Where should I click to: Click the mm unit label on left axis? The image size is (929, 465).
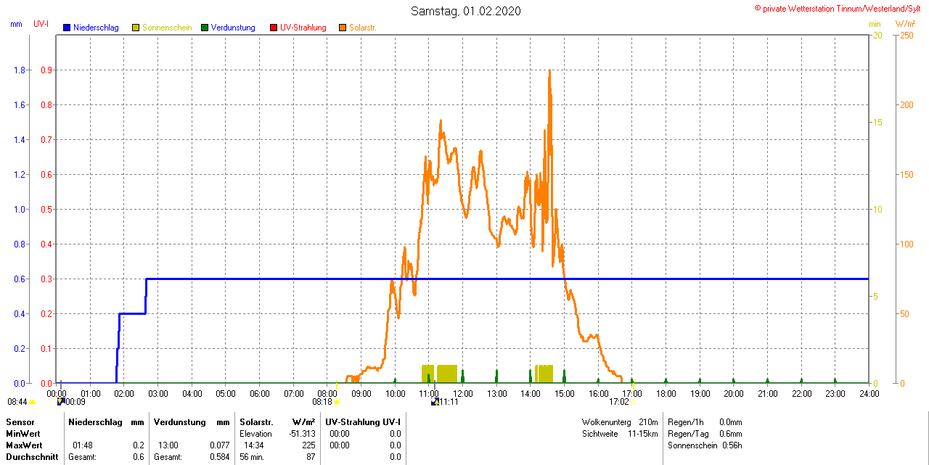tap(16, 24)
